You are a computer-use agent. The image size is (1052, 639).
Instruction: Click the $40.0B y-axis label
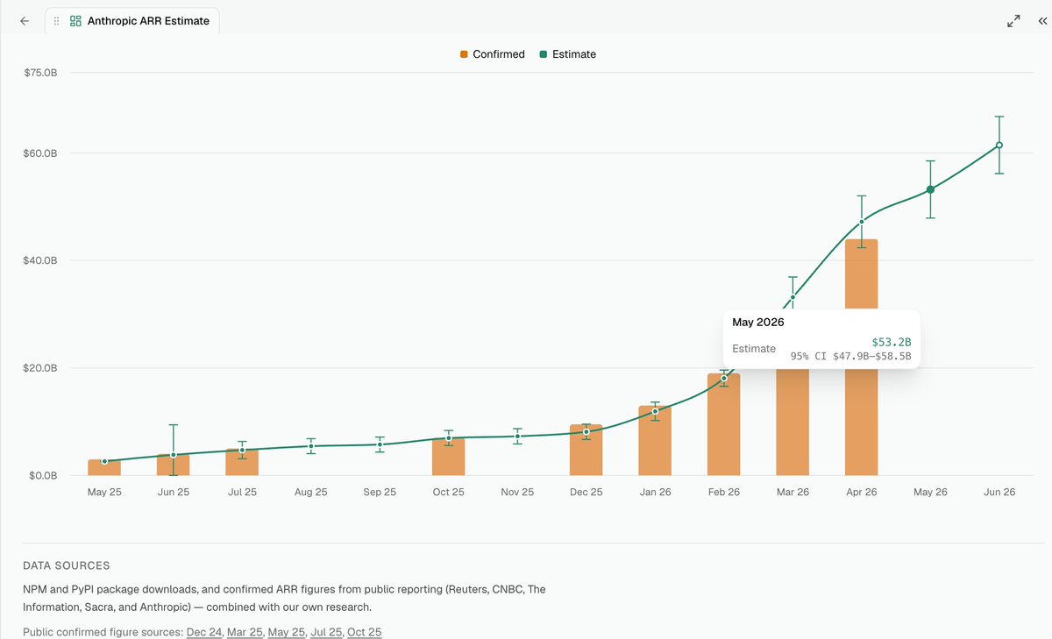(40, 260)
